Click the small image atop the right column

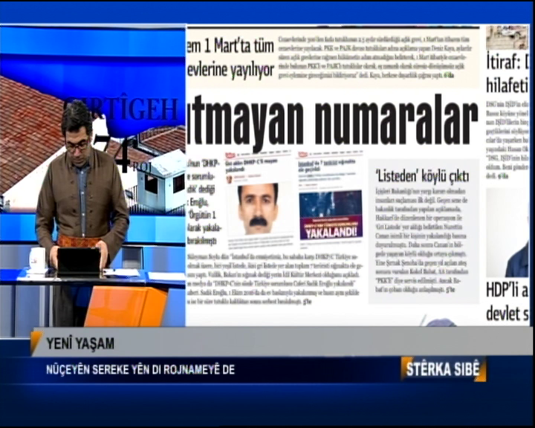click(x=508, y=38)
